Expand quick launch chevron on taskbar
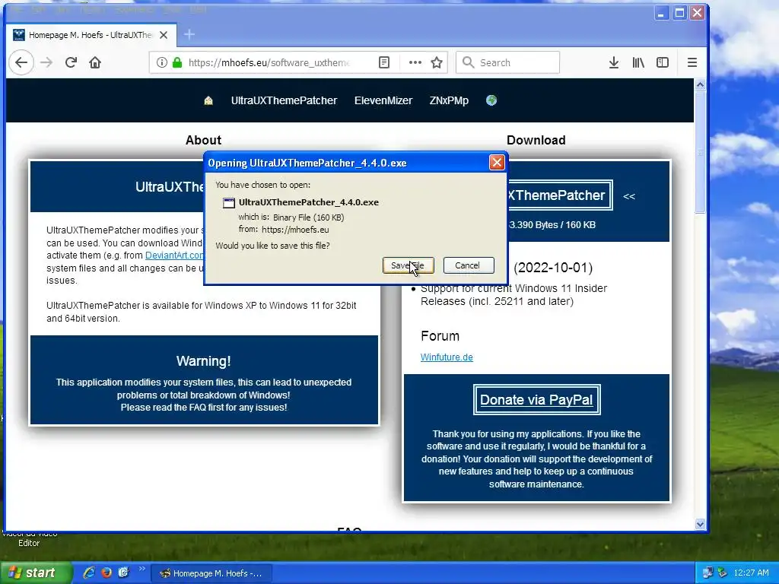779x584 pixels. pos(141,569)
